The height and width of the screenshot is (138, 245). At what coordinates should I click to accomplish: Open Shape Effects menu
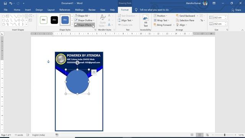click(x=84, y=25)
